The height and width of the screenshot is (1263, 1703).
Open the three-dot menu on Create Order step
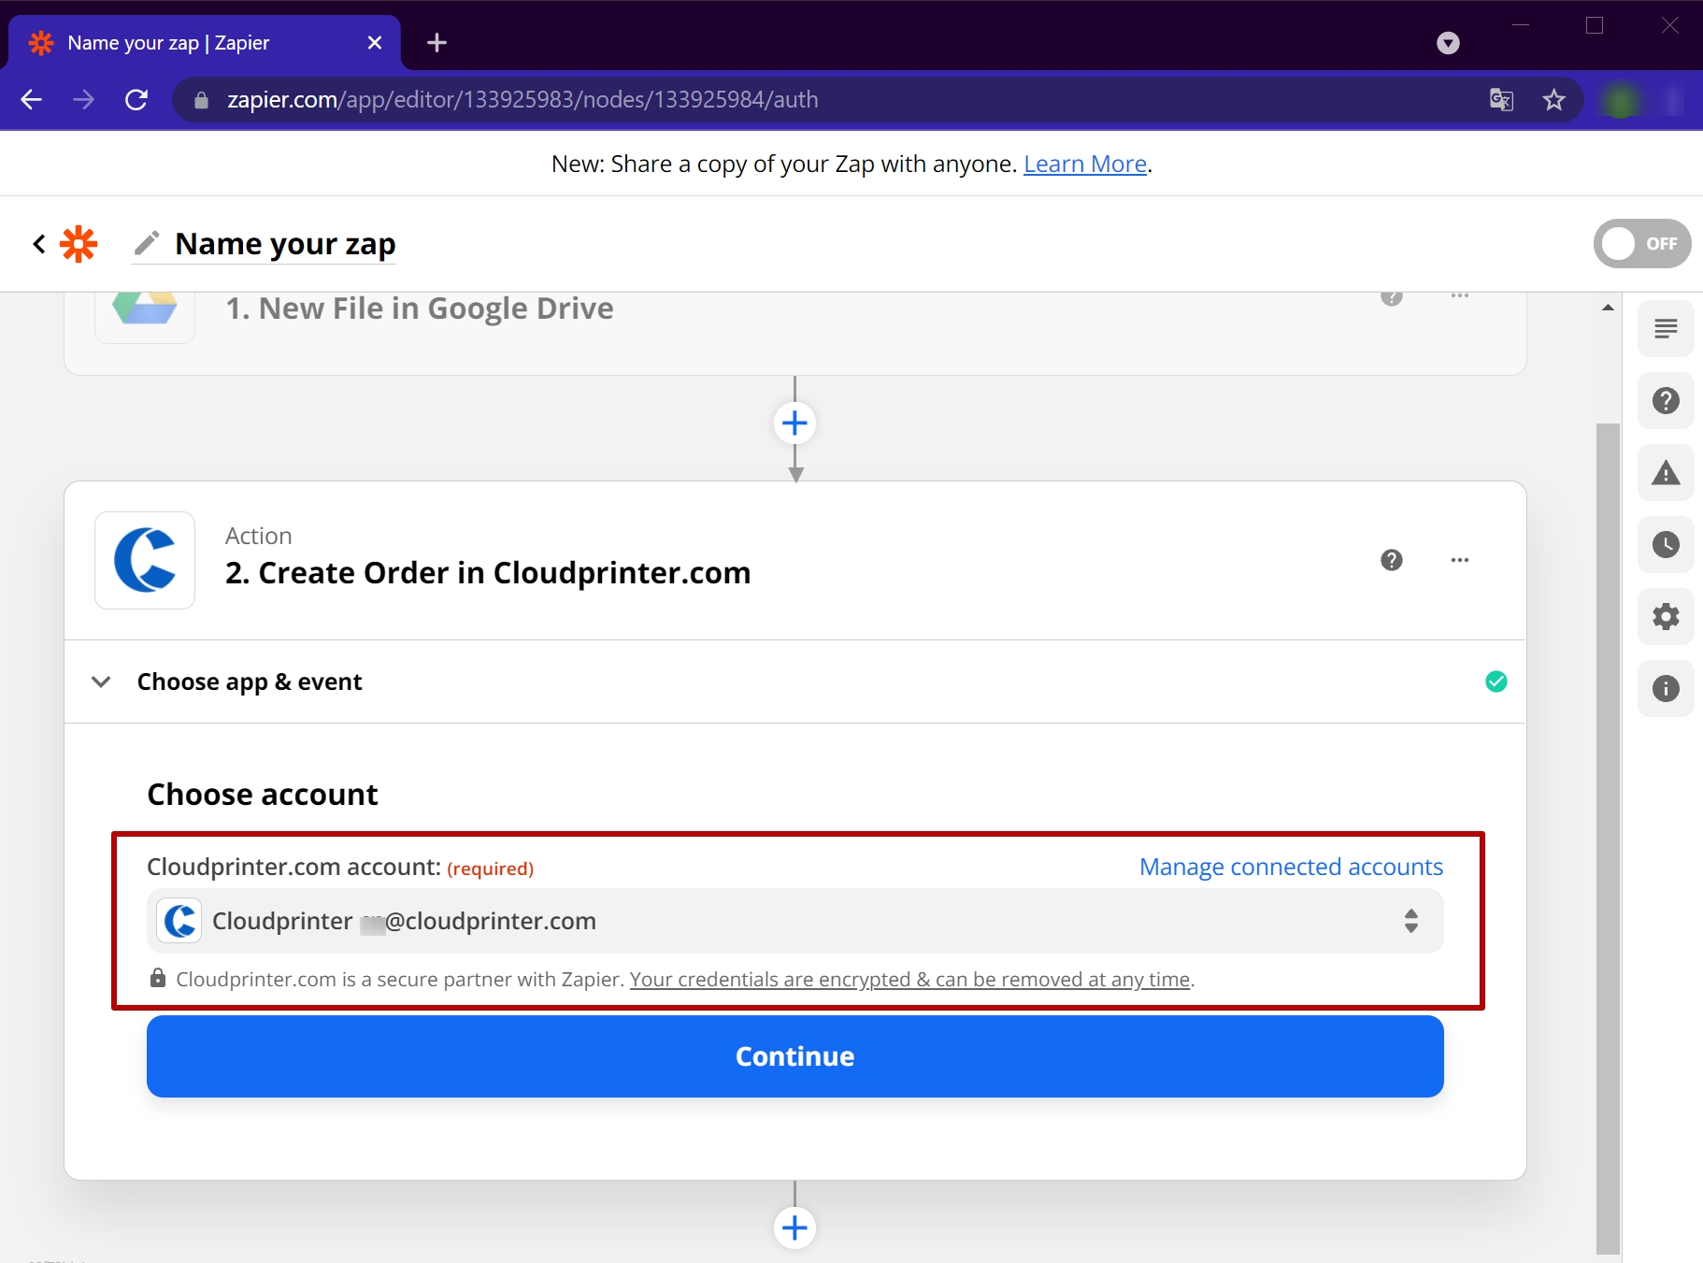pos(1460,560)
